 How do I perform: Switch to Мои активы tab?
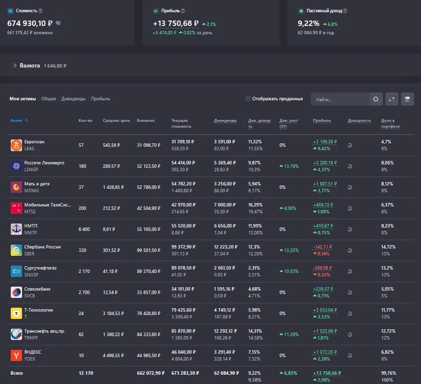[x=23, y=99]
